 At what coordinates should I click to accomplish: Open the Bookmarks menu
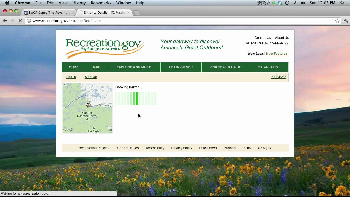pyautogui.click(x=101, y=3)
